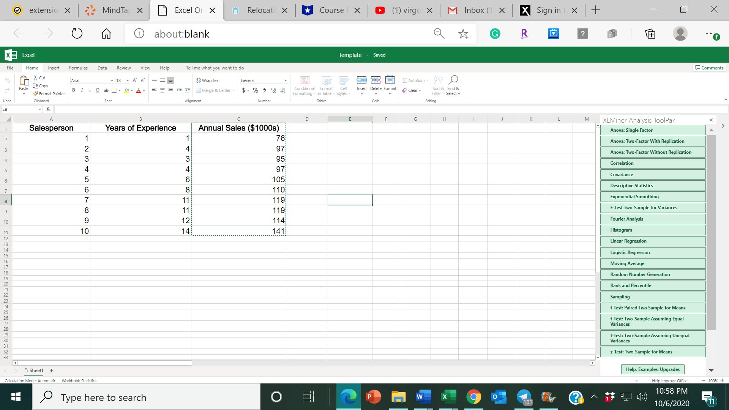The height and width of the screenshot is (410, 729).
Task: Open Excel from the Windows taskbar
Action: (x=448, y=397)
